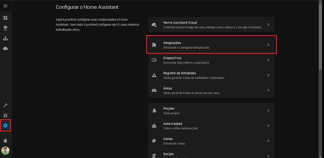Open notifications bell icon
Image resolution: width=324 pixels, height=158 pixels.
click(x=5, y=141)
